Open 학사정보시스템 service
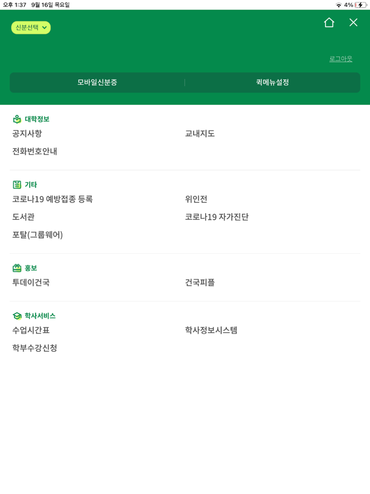Viewport: 370px width, 494px height. click(x=211, y=330)
